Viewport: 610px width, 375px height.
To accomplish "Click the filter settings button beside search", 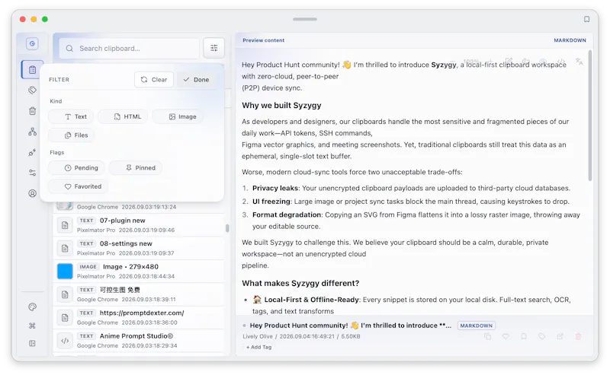I will click(214, 48).
